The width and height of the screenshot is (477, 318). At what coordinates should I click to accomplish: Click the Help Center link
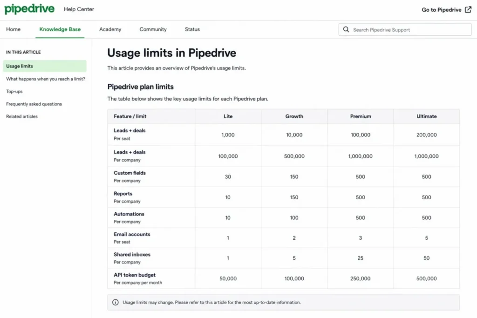(x=79, y=9)
